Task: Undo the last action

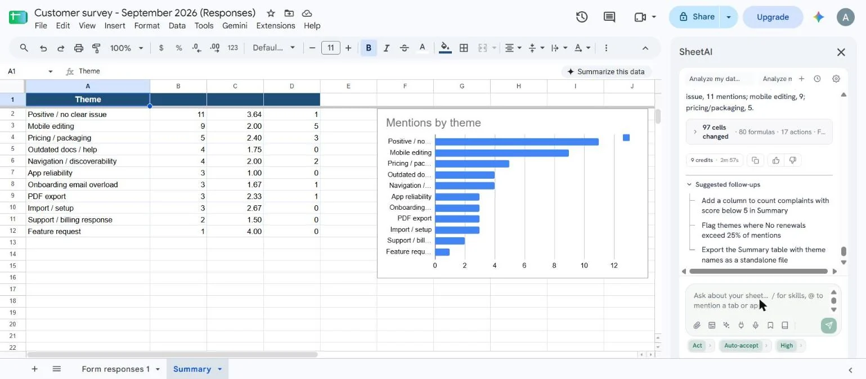Action: (x=43, y=48)
